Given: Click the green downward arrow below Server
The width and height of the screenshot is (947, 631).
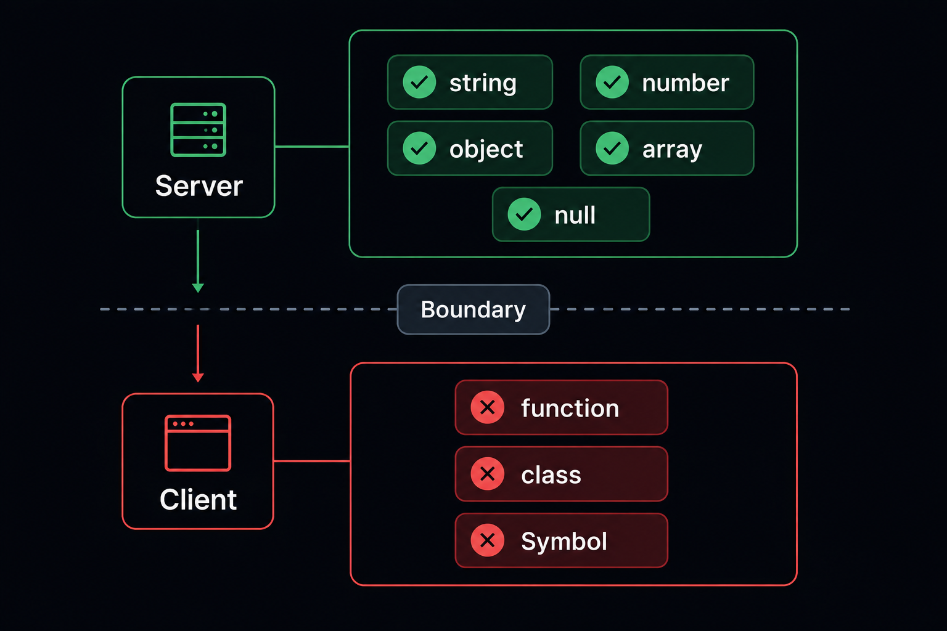Looking at the screenshot, I should tap(198, 260).
